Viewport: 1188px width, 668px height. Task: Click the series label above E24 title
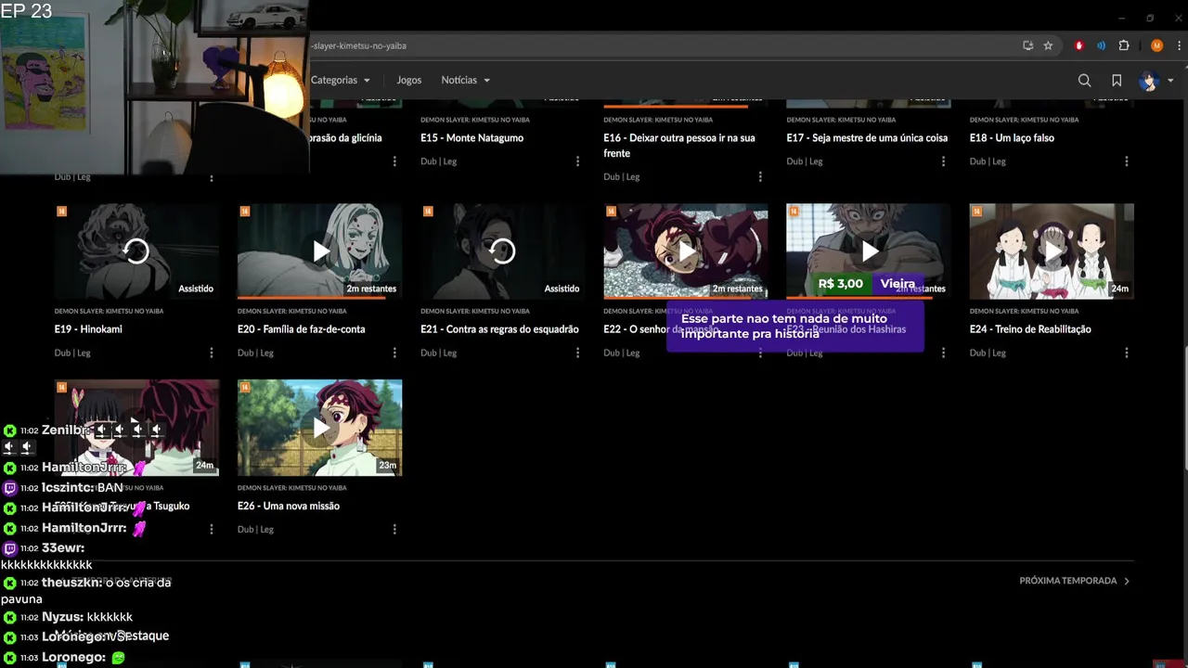[1024, 311]
